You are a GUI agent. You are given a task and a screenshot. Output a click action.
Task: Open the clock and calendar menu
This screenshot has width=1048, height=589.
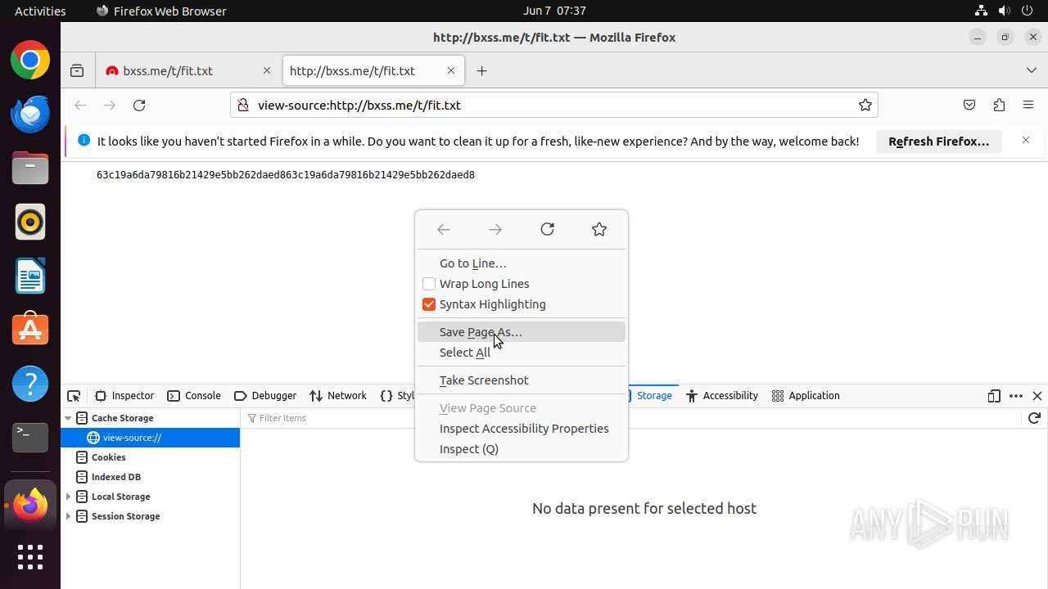554,11
